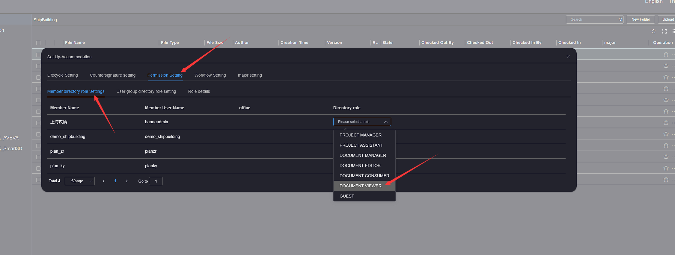Go to previous page in the member table
Viewport: 675px width, 255px height.
tap(103, 181)
